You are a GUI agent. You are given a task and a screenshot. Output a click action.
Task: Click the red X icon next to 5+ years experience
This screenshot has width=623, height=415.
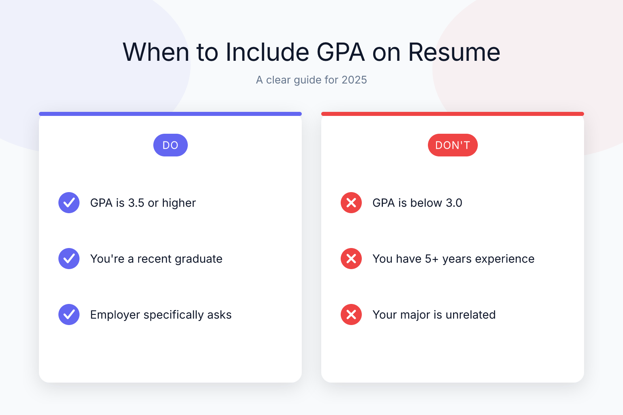[x=351, y=259]
